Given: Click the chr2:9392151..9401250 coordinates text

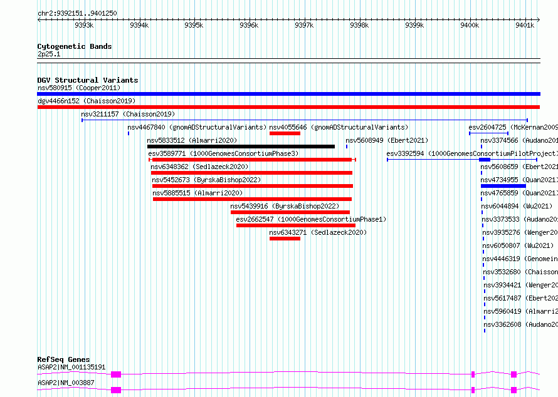Looking at the screenshot, I should pyautogui.click(x=77, y=13).
